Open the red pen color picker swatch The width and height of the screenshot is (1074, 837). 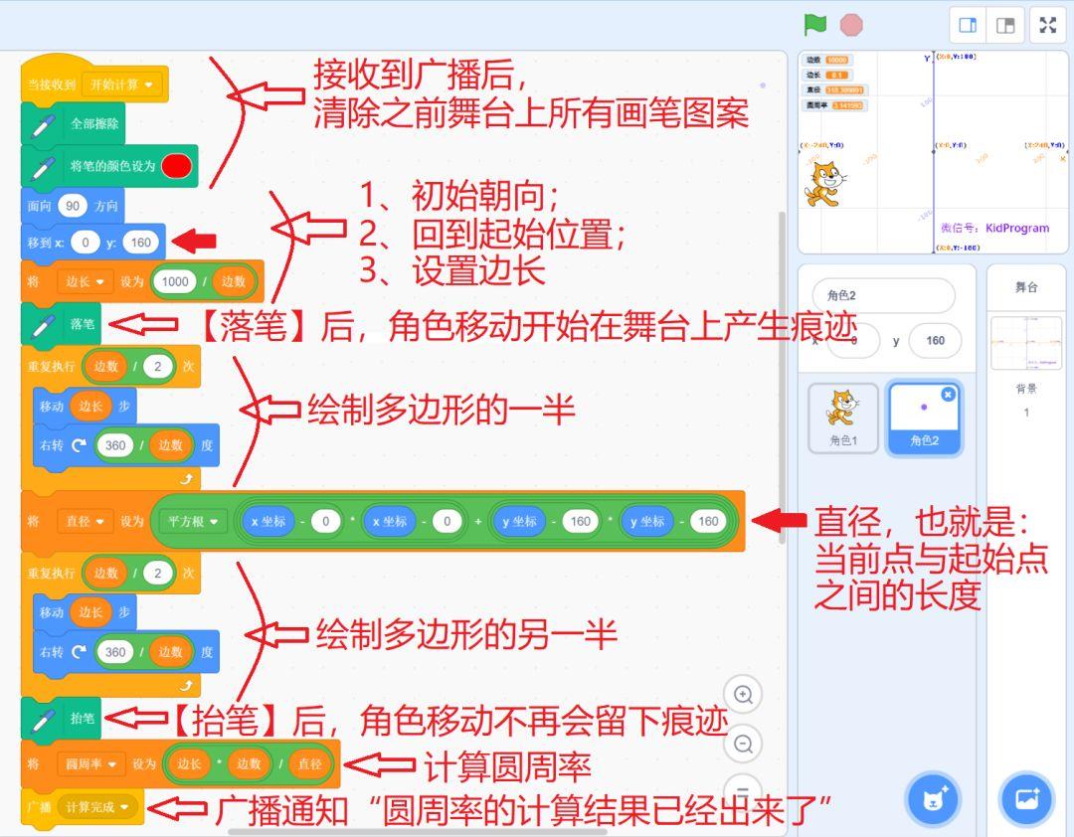[x=176, y=166]
